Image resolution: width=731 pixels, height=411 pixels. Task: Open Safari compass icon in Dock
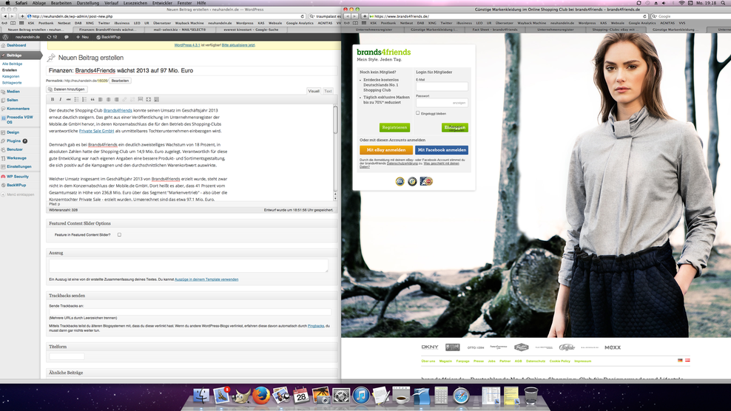pyautogui.click(x=461, y=395)
